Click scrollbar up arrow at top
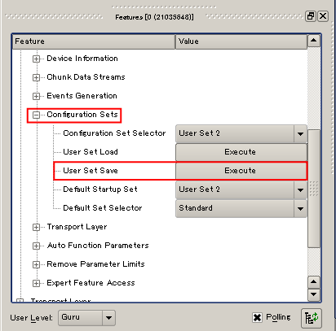The image size is (336, 331). point(314,41)
